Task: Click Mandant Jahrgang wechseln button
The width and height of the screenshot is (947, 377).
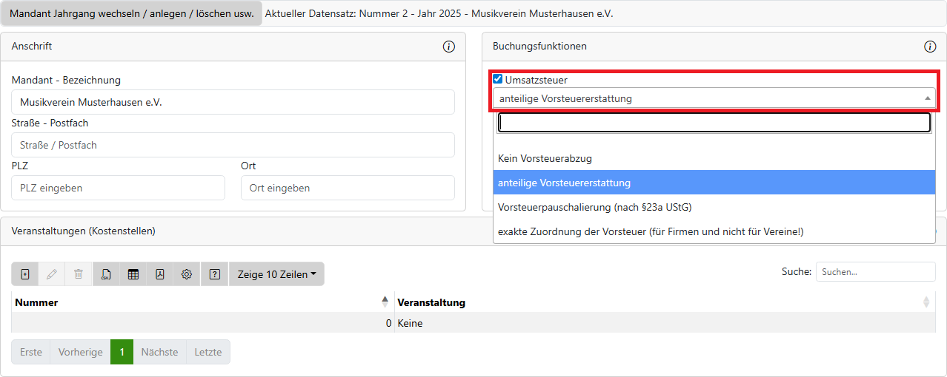Action: [x=132, y=14]
